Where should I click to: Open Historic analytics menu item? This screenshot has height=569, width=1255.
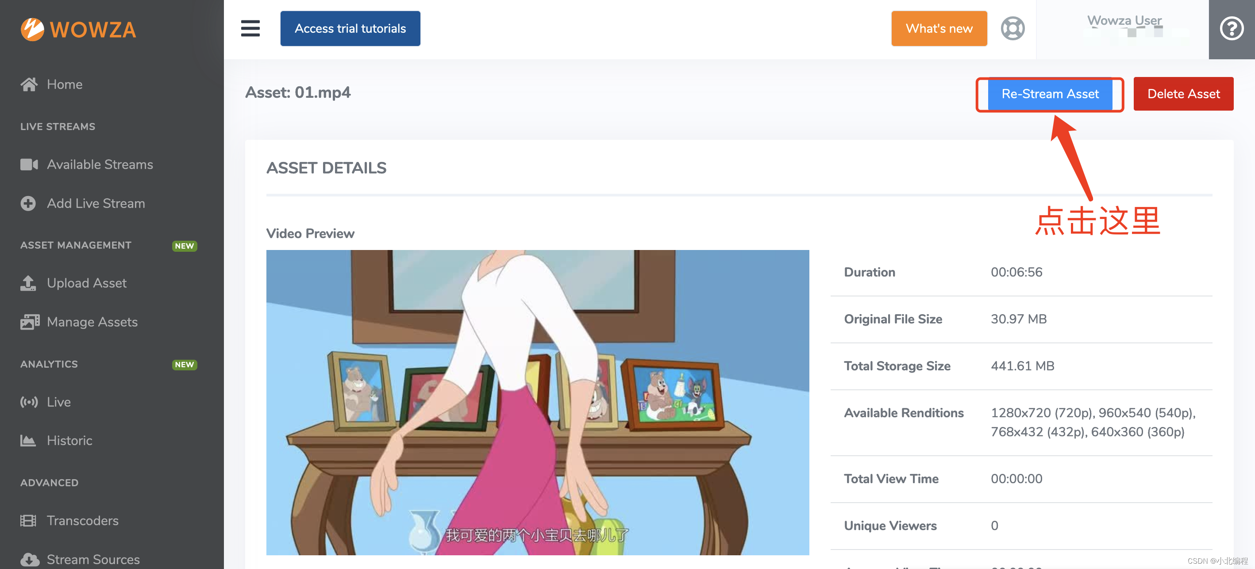point(69,440)
